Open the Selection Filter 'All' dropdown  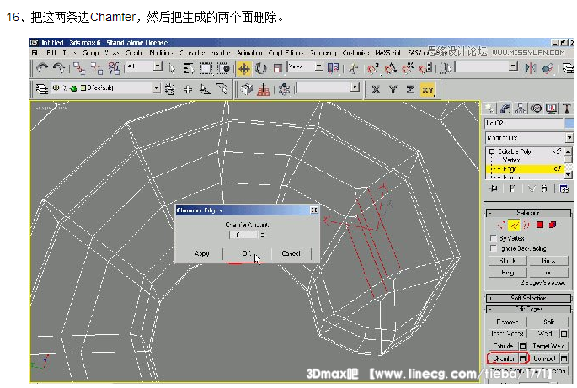click(x=143, y=67)
